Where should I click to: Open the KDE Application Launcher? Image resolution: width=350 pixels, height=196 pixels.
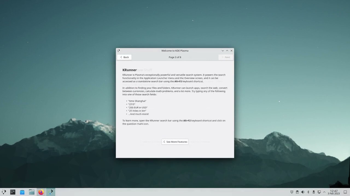point(4,192)
